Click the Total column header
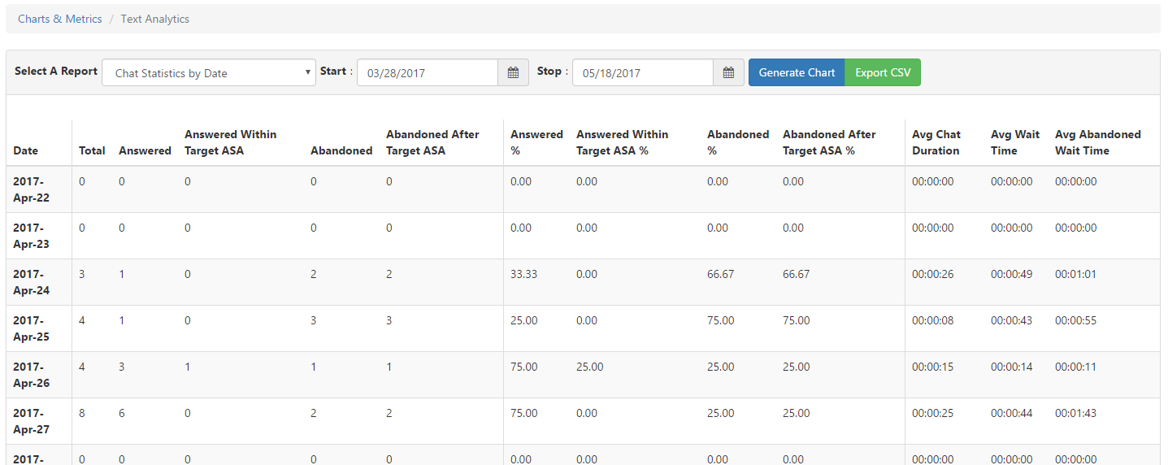The image size is (1168, 465). point(92,150)
